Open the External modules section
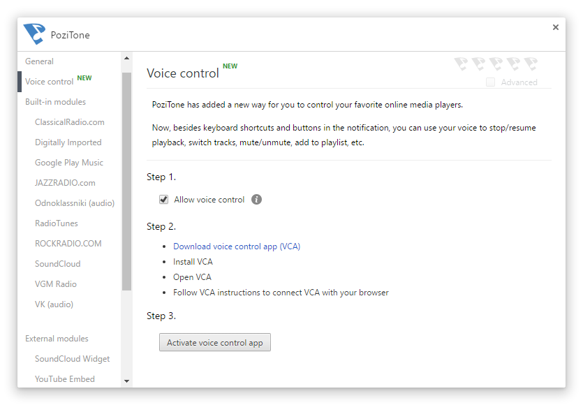The width and height of the screenshot is (583, 405). click(x=57, y=339)
